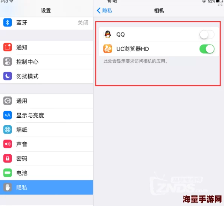Viewport: 224px width, 206px height.
Task: Tap the Wallpaper flower icon
Action: pos(8,129)
